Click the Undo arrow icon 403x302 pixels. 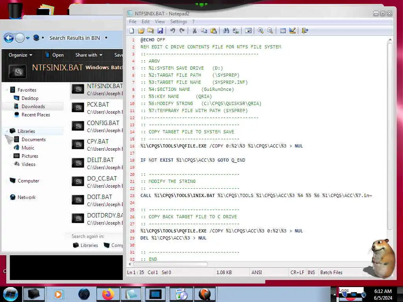(172, 31)
